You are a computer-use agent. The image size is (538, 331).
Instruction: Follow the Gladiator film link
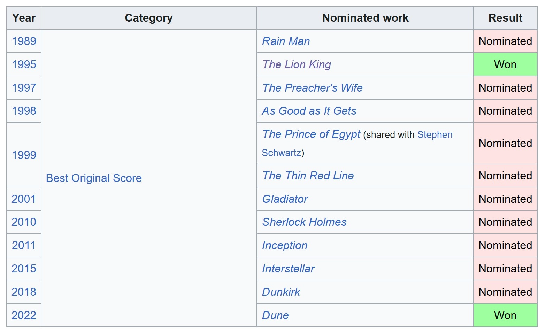click(x=285, y=199)
